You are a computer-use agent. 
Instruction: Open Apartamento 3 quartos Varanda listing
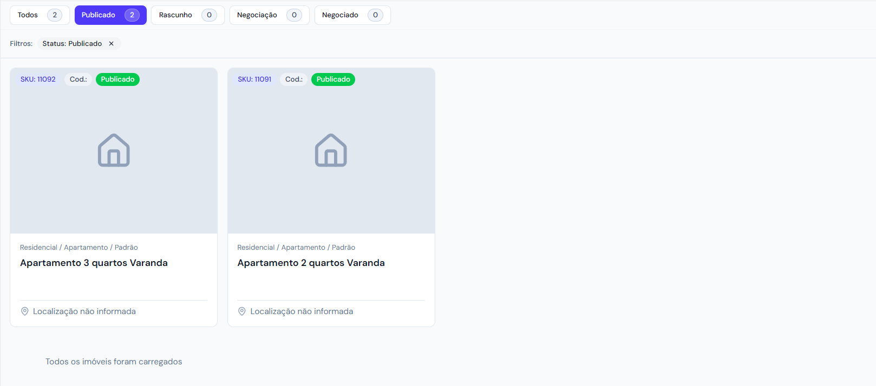(x=94, y=263)
